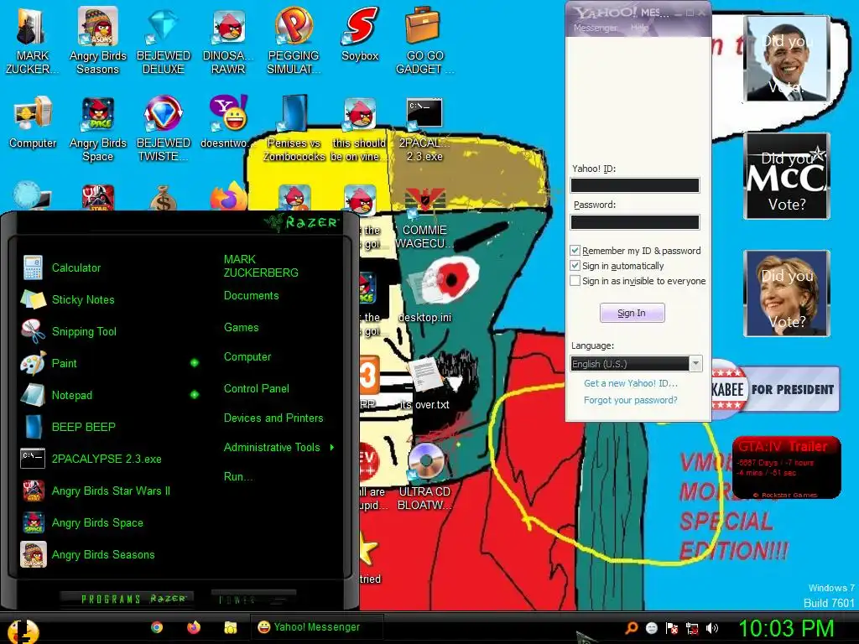Open MARK ZUCKERBERG user folder in start menu

(261, 266)
